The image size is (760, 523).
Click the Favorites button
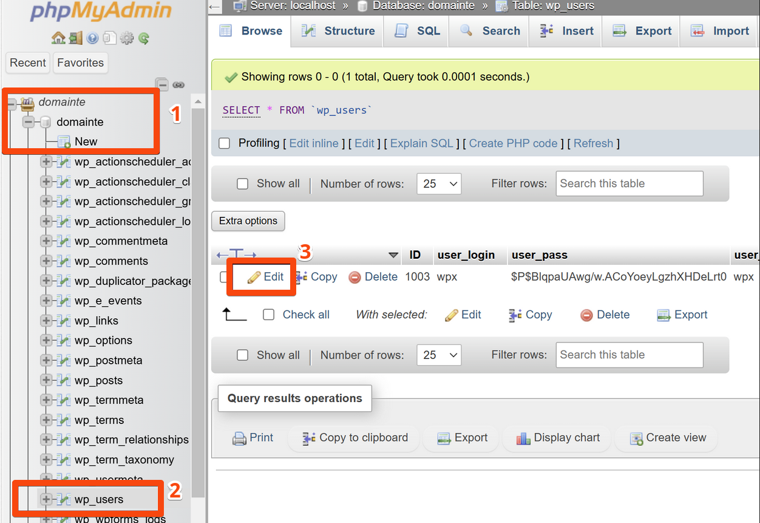81,63
